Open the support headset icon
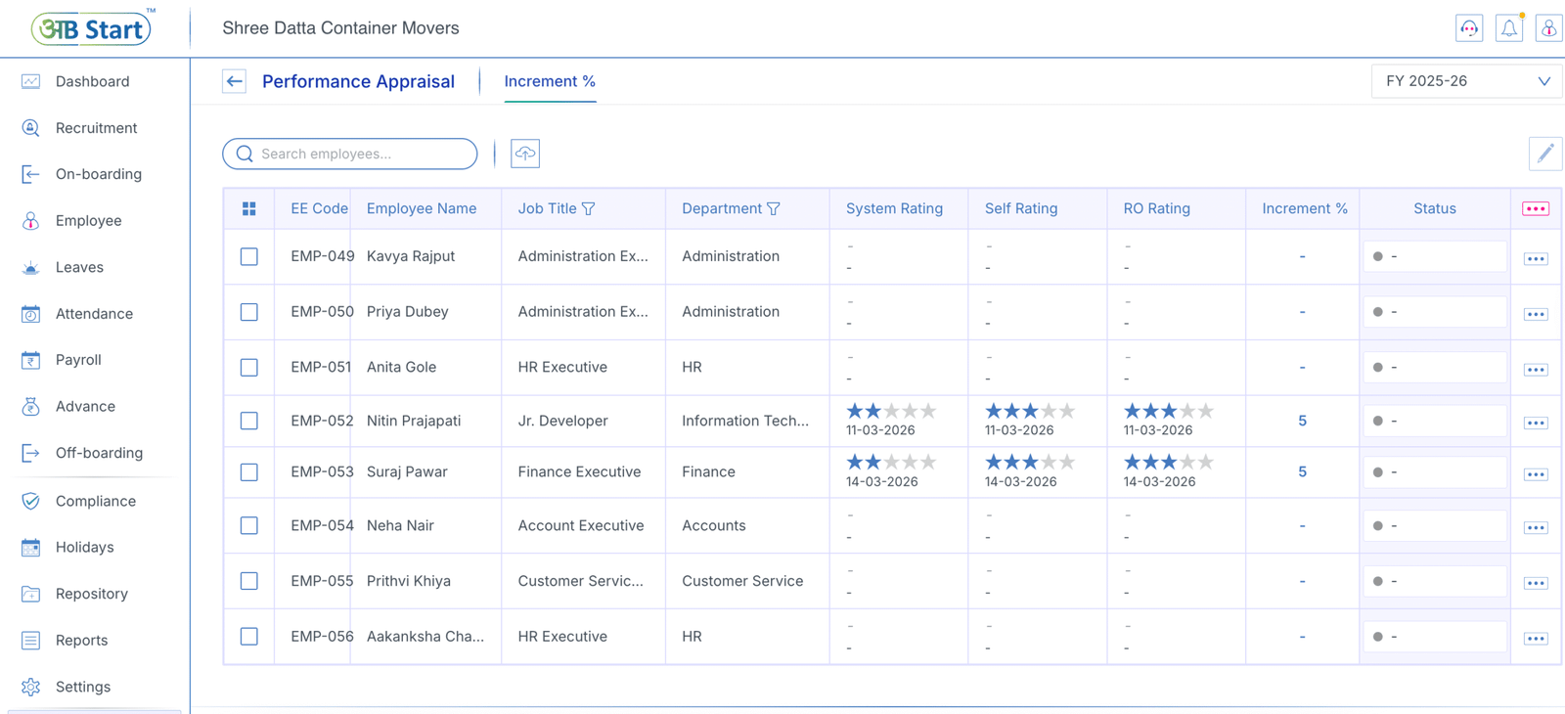Screen dimensions: 1565x714 click(1469, 28)
